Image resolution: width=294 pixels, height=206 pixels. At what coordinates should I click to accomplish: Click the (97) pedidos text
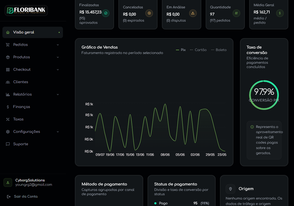[220, 21]
